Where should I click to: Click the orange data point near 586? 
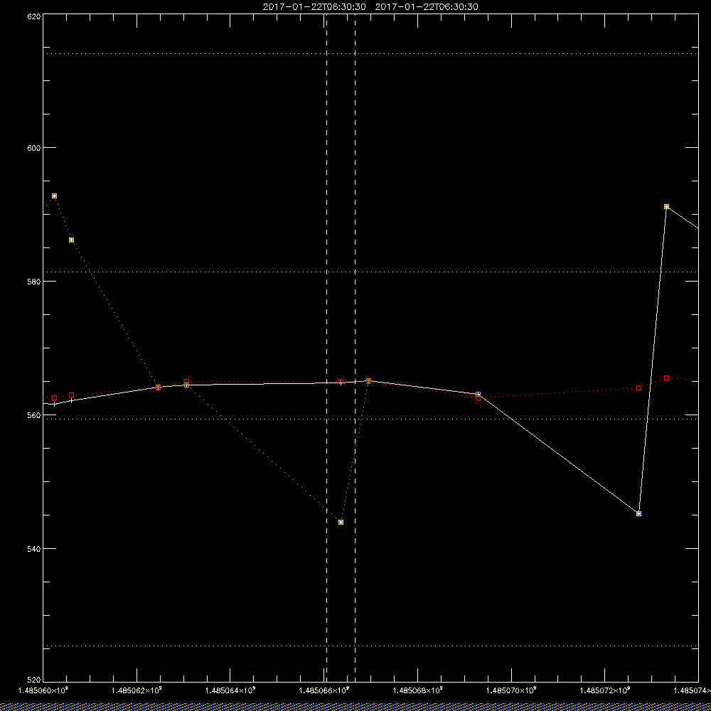pos(71,240)
